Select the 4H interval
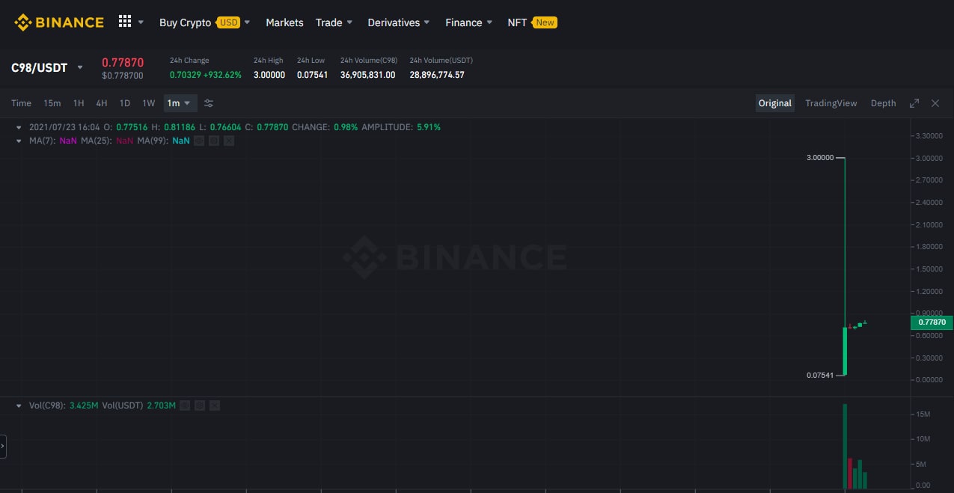 coord(102,103)
